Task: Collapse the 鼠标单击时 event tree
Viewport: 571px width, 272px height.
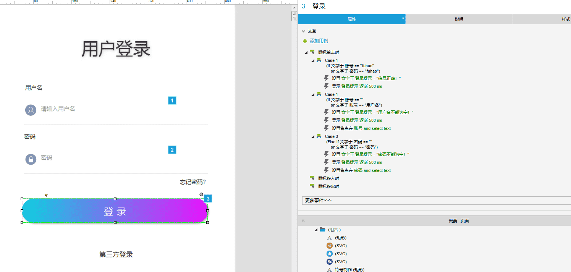Action: coord(306,52)
